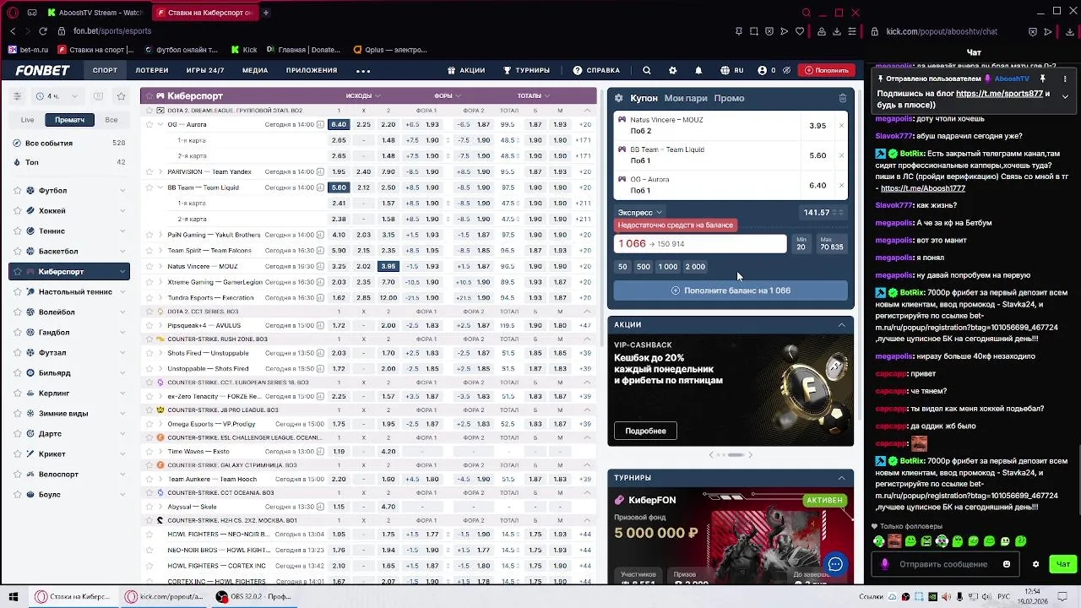Expand the PARIVISION — Team Yandex match

(160, 171)
